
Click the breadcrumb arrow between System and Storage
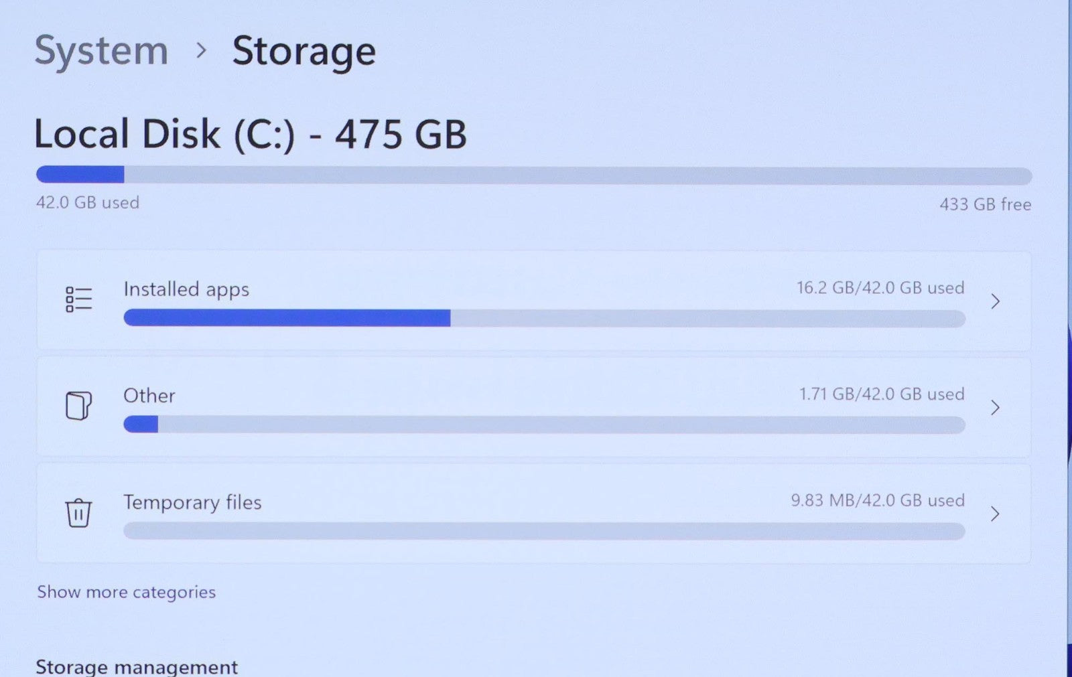201,50
